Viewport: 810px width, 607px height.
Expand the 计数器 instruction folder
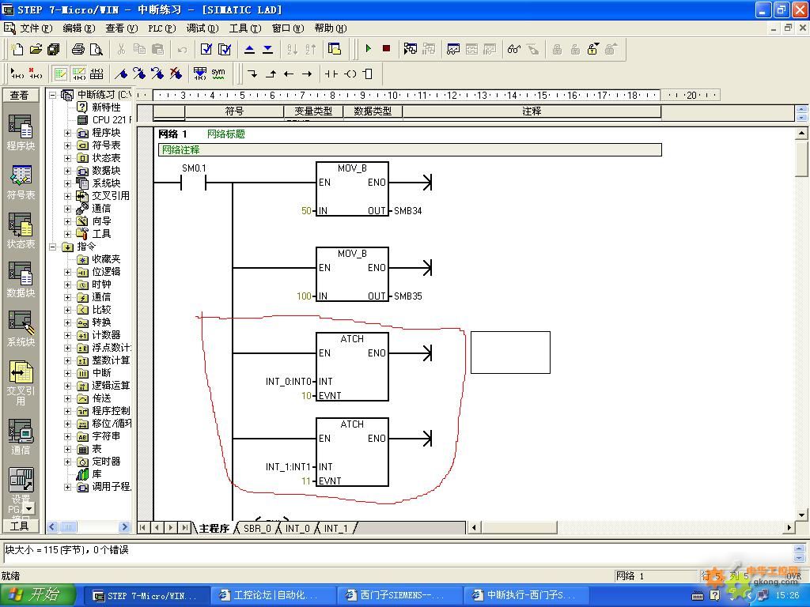tap(68, 335)
